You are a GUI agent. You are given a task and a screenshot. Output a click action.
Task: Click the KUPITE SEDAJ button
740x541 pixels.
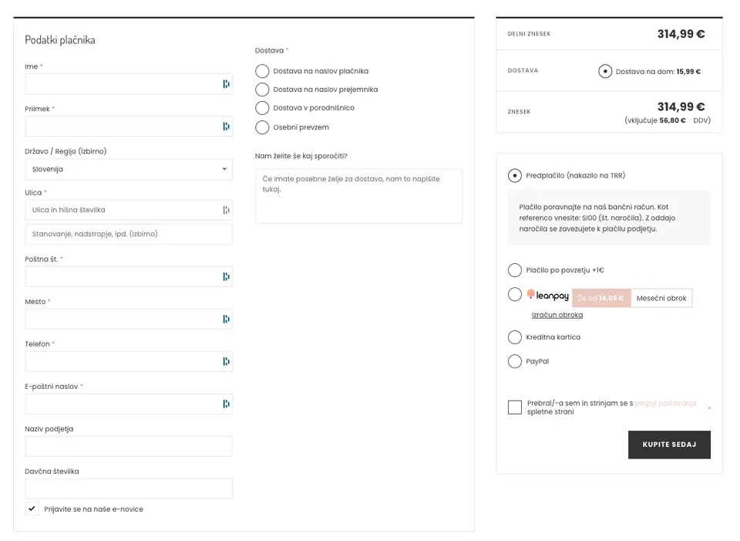[x=669, y=445]
